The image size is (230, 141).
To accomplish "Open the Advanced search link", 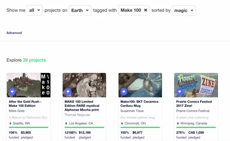I will [x=14, y=33].
